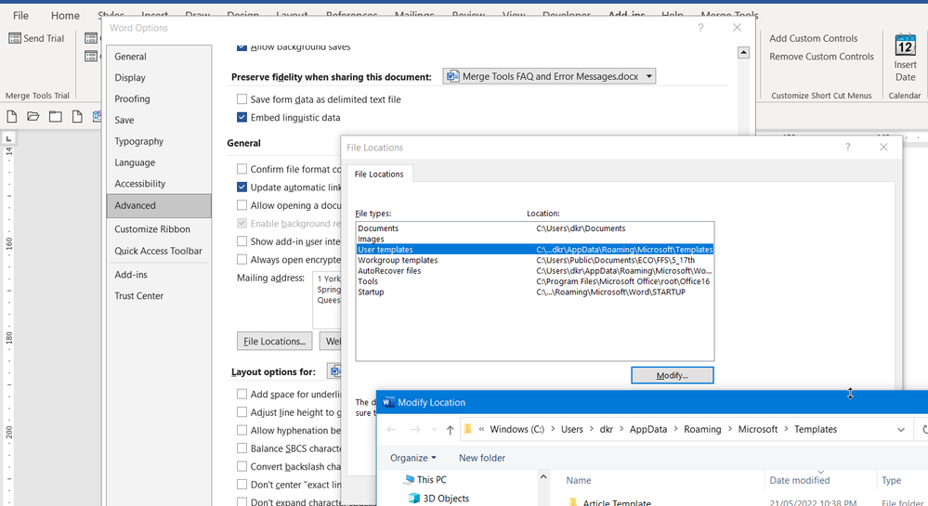Click New folder in Modify Location
Screen dimensions: 928x506
point(482,458)
